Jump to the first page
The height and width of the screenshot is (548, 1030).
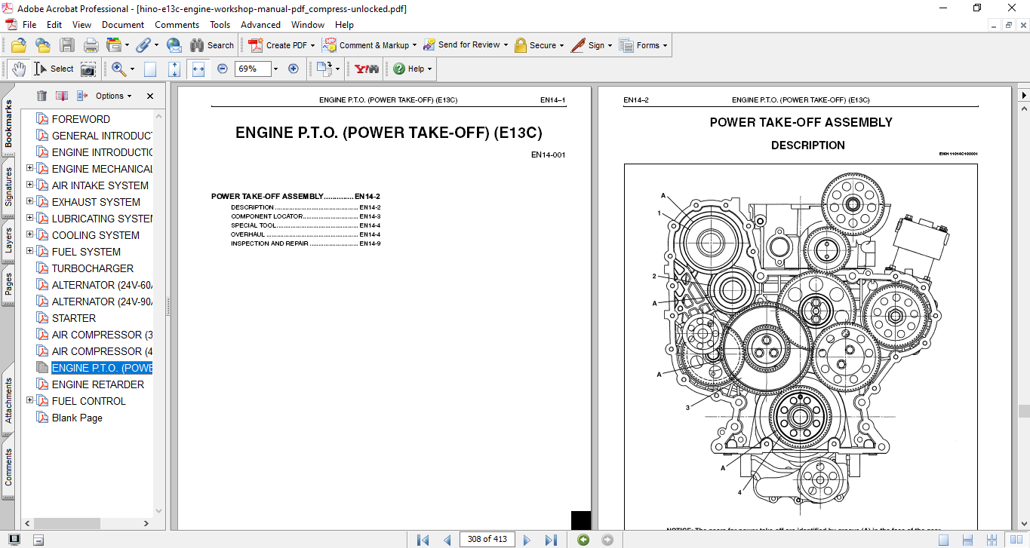tap(423, 540)
